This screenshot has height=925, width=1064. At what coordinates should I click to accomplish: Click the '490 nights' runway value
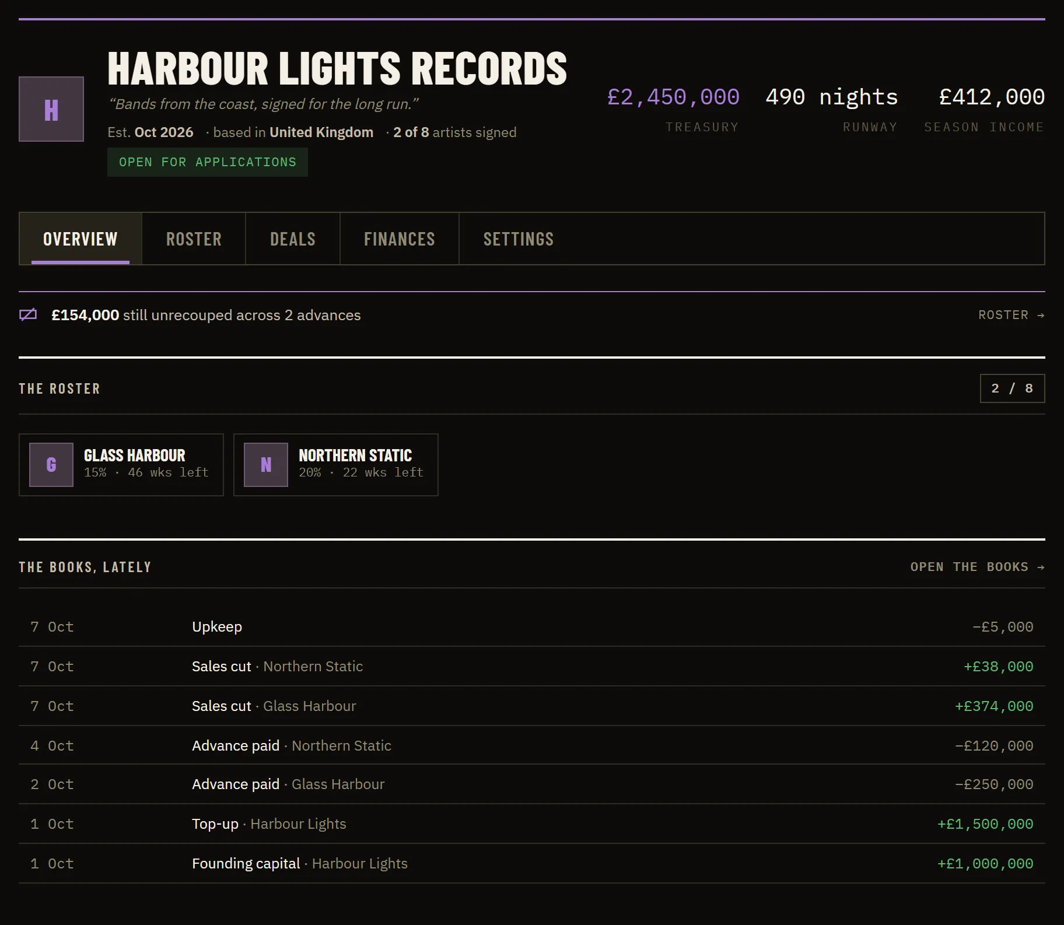(x=832, y=97)
